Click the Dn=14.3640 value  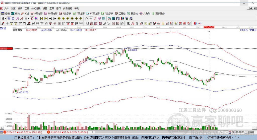(x=76, y=30)
